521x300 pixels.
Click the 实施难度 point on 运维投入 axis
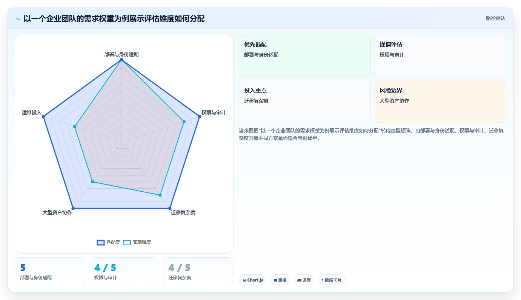[75, 127]
